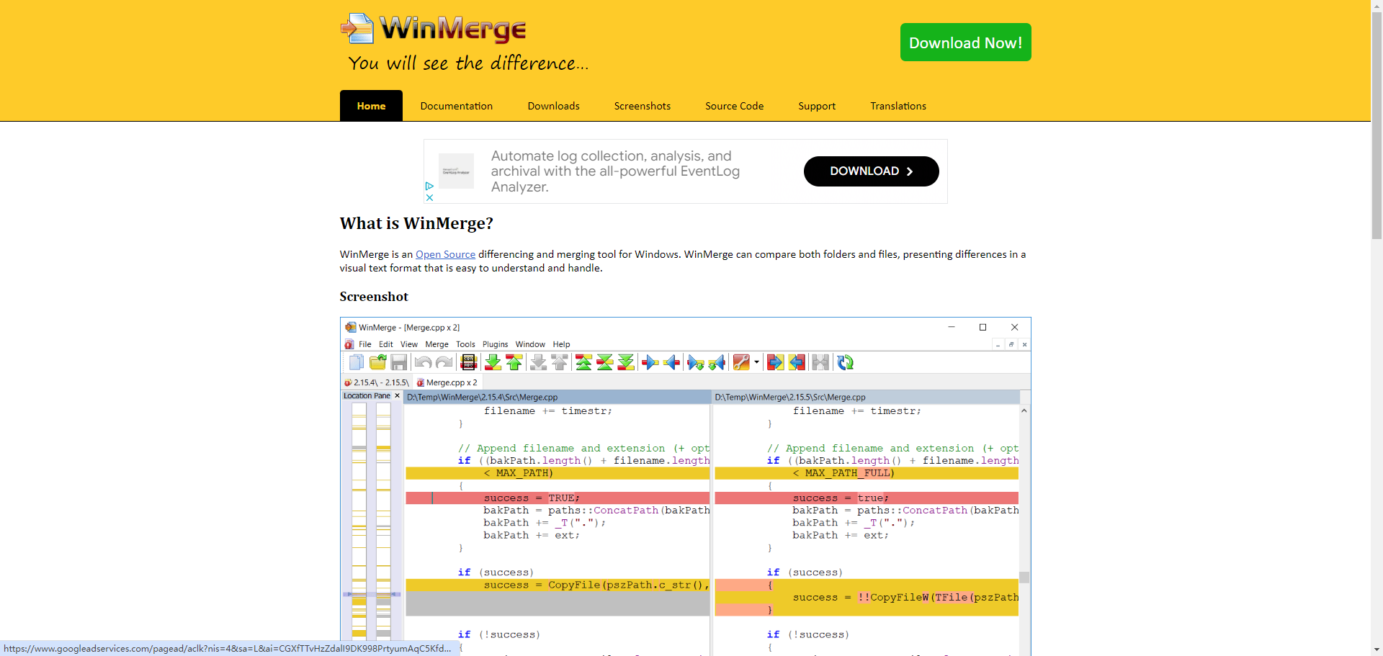The width and height of the screenshot is (1383, 656).
Task: Click the diff pane vertical scrollbar thumb
Action: tap(1024, 578)
